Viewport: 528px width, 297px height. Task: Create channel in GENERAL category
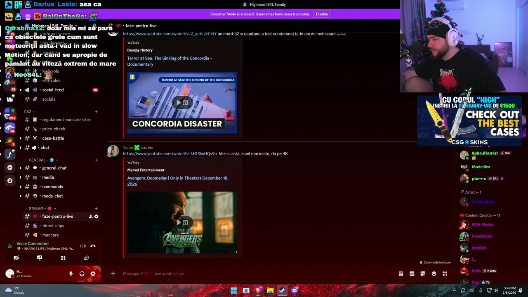pyautogui.click(x=96, y=160)
